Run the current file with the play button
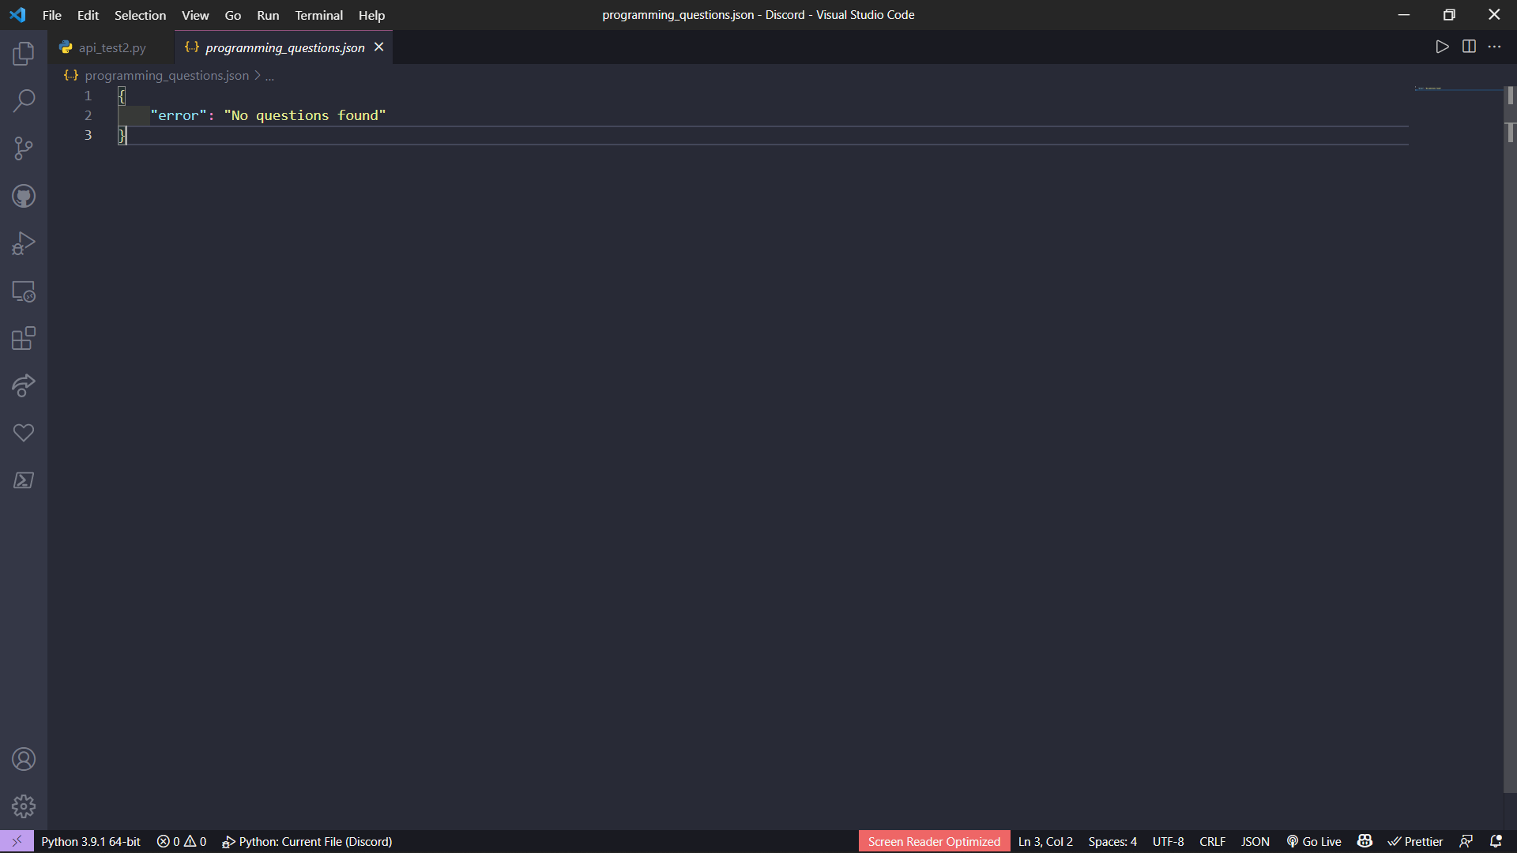 pyautogui.click(x=1442, y=47)
